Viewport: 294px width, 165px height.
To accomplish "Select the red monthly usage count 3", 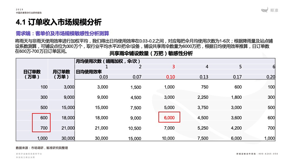I will tap(173, 67).
